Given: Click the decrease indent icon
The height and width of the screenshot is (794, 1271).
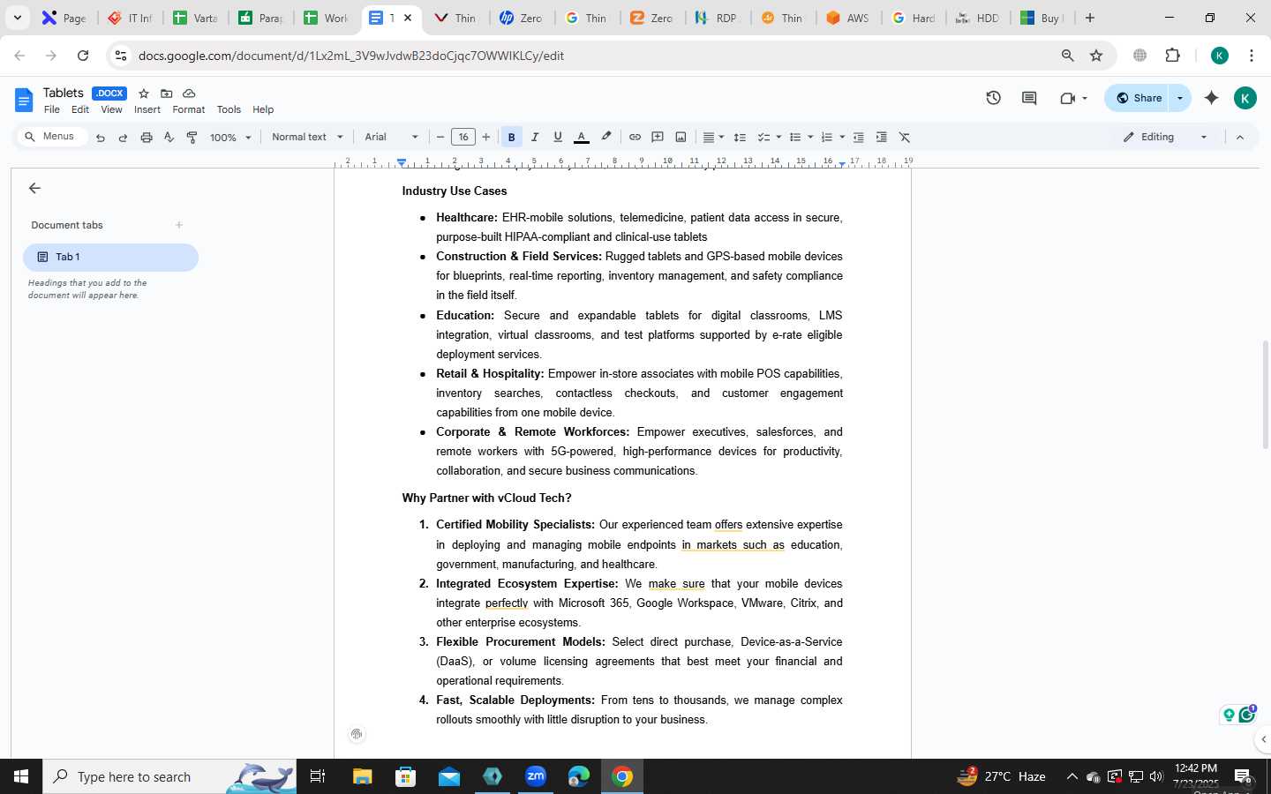Looking at the screenshot, I should [x=858, y=138].
